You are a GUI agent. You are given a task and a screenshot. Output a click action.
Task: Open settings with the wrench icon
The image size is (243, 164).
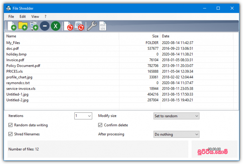coord(91,26)
